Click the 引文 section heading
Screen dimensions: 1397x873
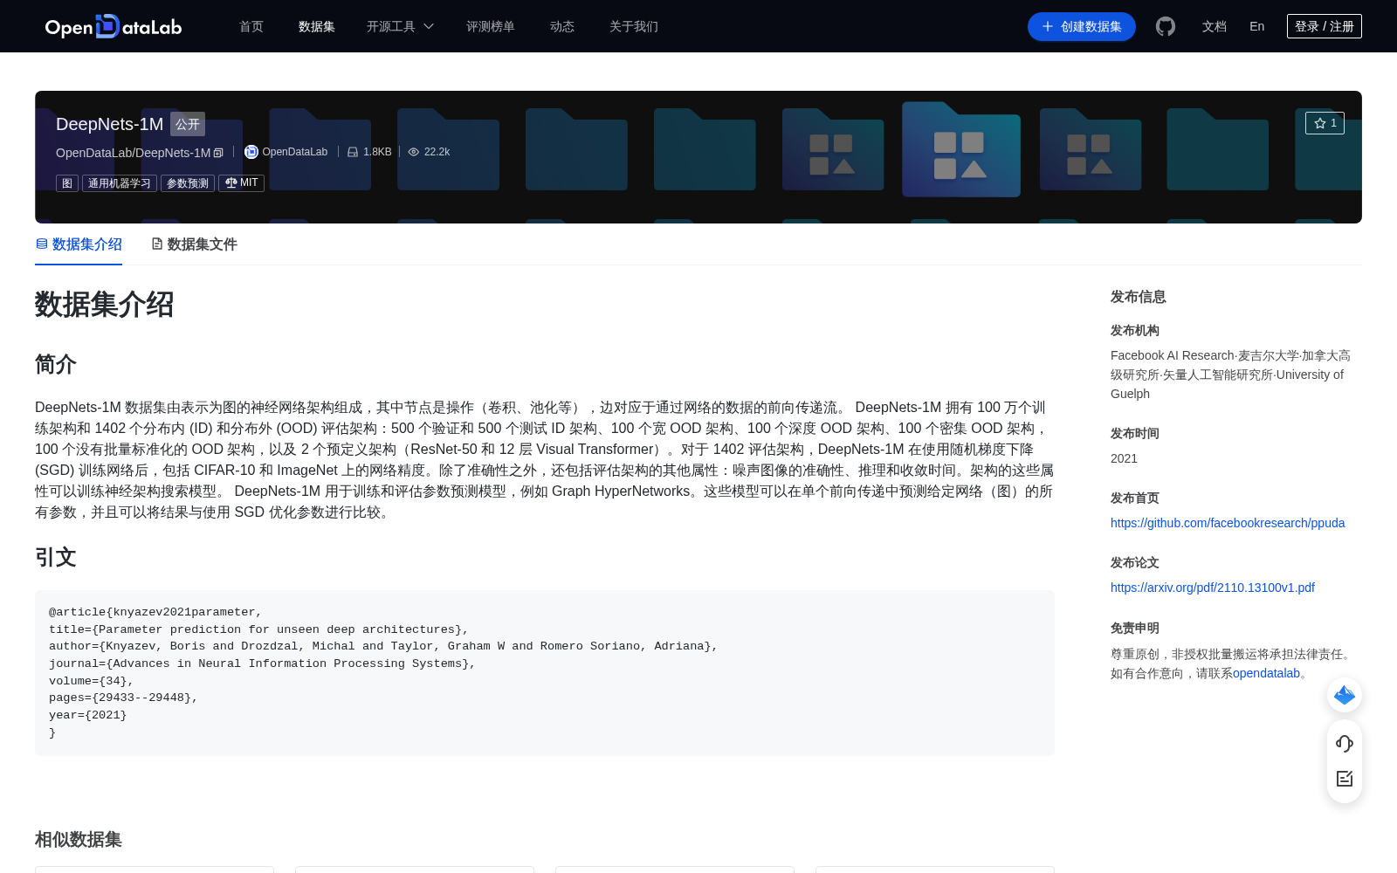(x=56, y=557)
